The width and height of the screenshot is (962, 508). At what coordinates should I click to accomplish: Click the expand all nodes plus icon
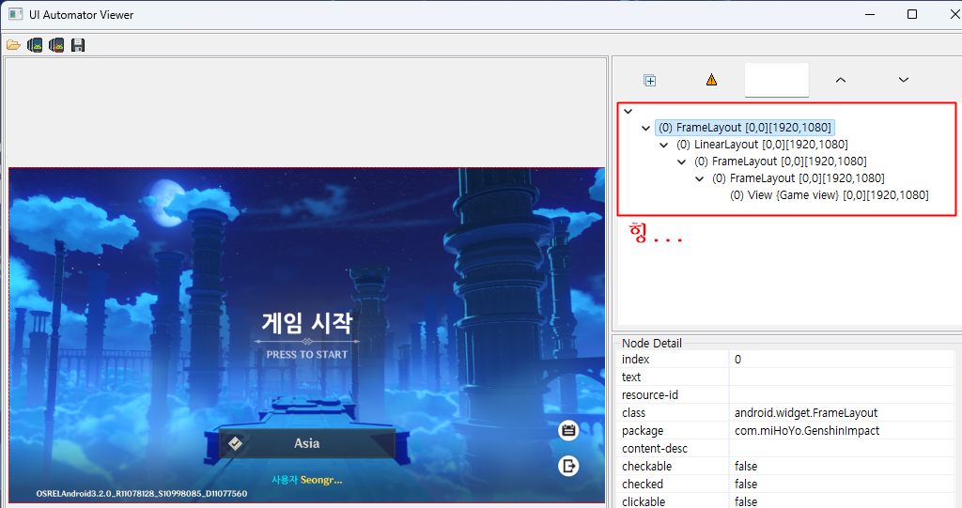pyautogui.click(x=650, y=80)
